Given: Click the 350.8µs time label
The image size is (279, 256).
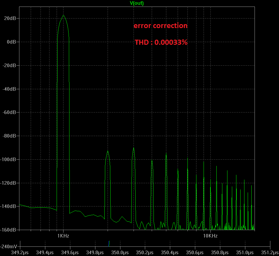Looking at the screenshot, I should pyautogui.click(x=220, y=253).
